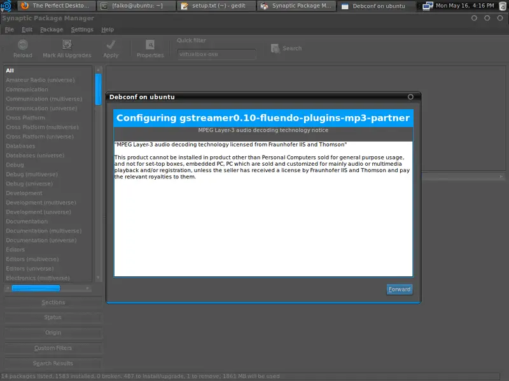This screenshot has width=509, height=381.
Task: Click the Forward button in Debconf dialog
Action: [x=400, y=290]
